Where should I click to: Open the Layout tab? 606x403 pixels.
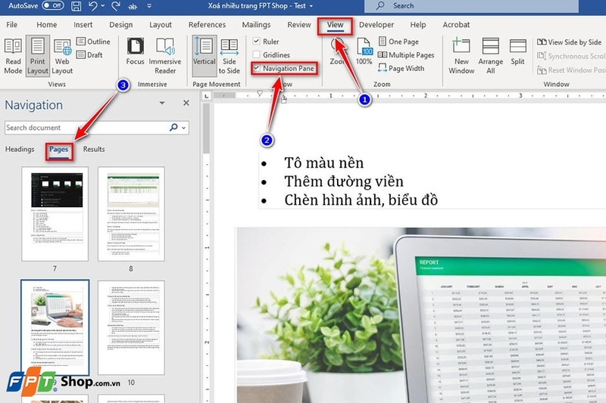(x=161, y=25)
